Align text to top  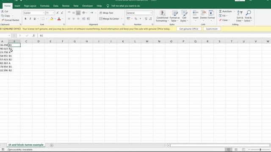click(x=69, y=13)
